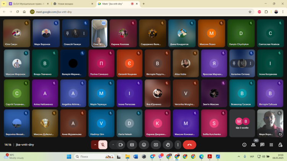Raise your hand in the meeting
Viewport: 287px width, 161px height.
pyautogui.click(x=167, y=145)
